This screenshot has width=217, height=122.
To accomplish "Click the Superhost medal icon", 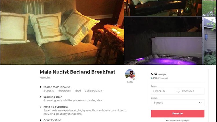I will (40, 107).
